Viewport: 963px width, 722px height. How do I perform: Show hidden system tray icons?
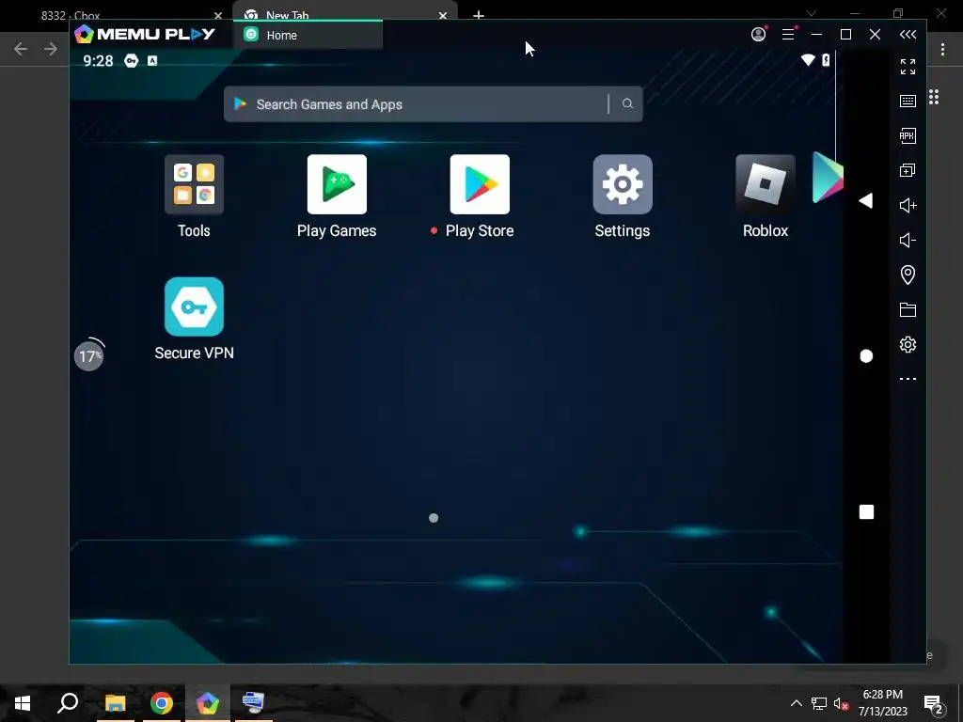tap(796, 703)
